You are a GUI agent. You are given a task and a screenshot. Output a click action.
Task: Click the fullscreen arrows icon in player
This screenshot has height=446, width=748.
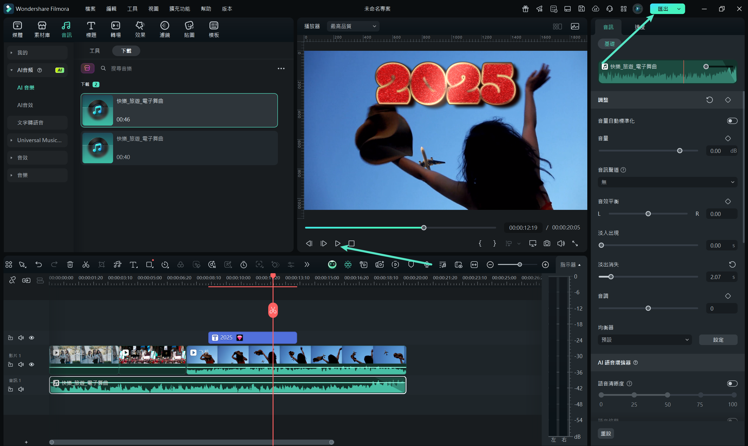[575, 243]
